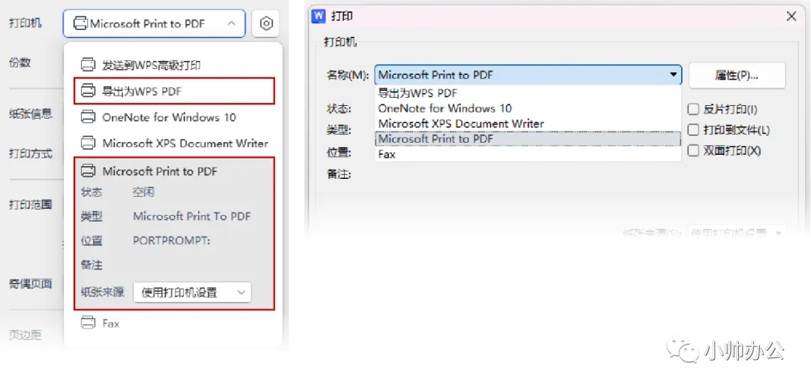Click the 奇偶页面 label

click(x=31, y=283)
